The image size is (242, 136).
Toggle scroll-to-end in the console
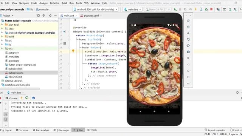click(x=6, y=119)
